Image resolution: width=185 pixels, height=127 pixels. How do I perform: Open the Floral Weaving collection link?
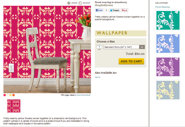pyautogui.click(x=162, y=7)
